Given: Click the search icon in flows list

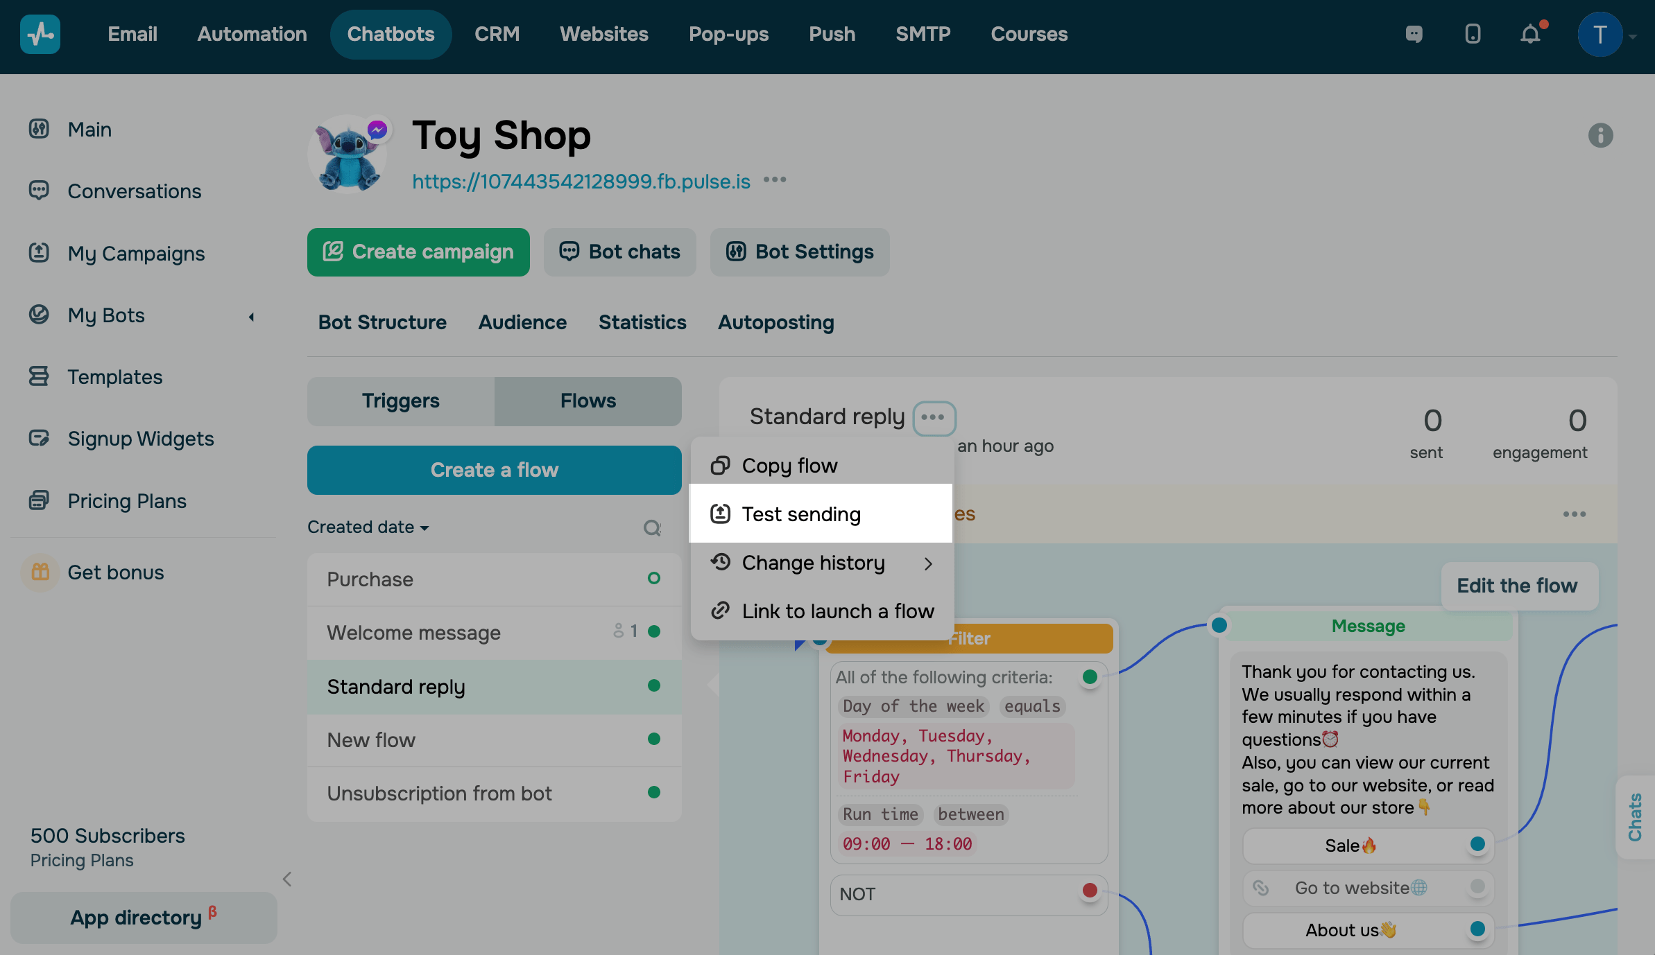Looking at the screenshot, I should (x=652, y=528).
